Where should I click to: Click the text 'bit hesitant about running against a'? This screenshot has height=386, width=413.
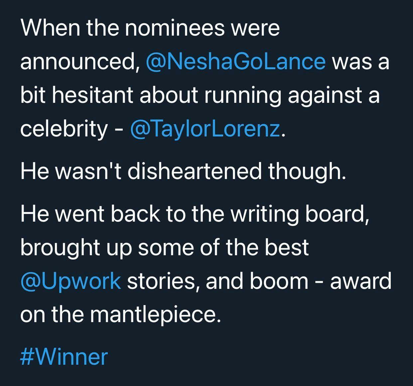click(x=200, y=95)
